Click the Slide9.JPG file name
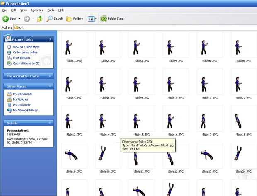The width and height of the screenshot is (257, 196). (x=142, y=98)
